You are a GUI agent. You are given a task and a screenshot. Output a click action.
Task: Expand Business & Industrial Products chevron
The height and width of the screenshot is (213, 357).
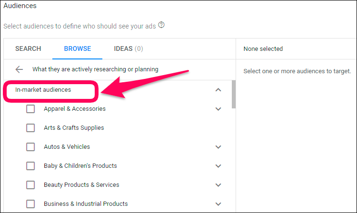tap(218, 204)
